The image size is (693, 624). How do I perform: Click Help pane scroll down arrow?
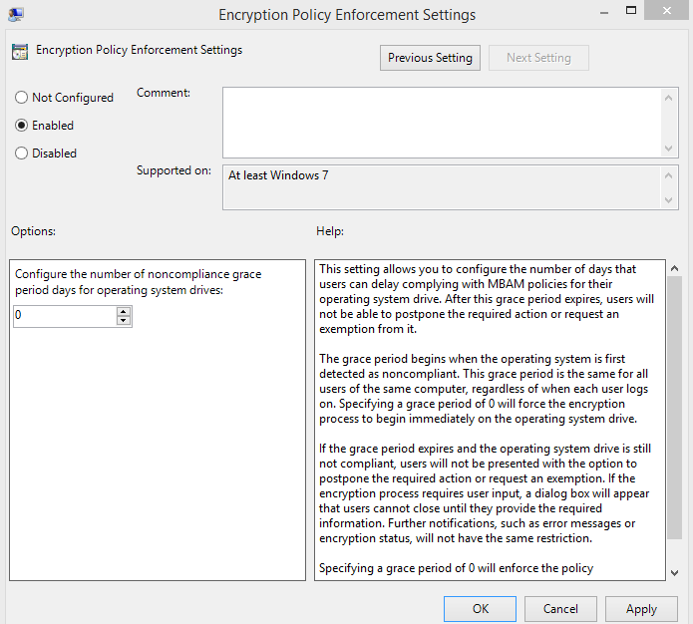click(674, 573)
